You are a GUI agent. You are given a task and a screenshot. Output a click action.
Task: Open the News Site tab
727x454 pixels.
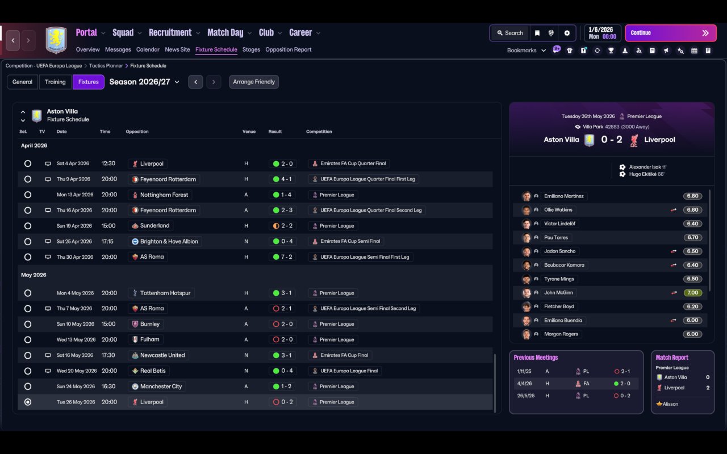point(177,49)
